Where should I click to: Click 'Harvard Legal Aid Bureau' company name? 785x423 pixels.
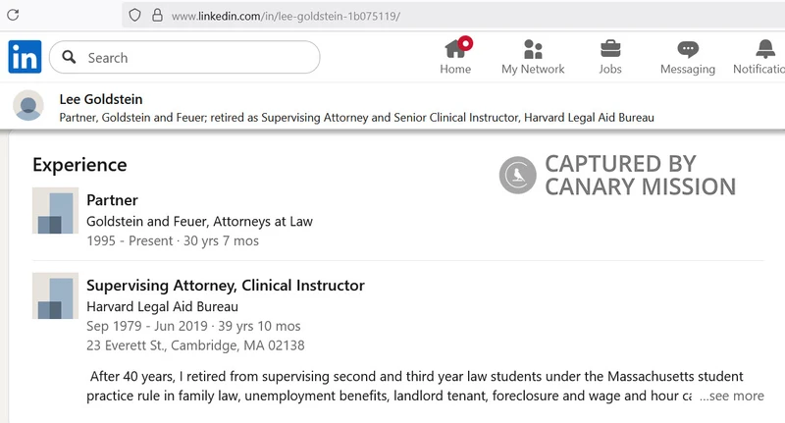point(162,306)
